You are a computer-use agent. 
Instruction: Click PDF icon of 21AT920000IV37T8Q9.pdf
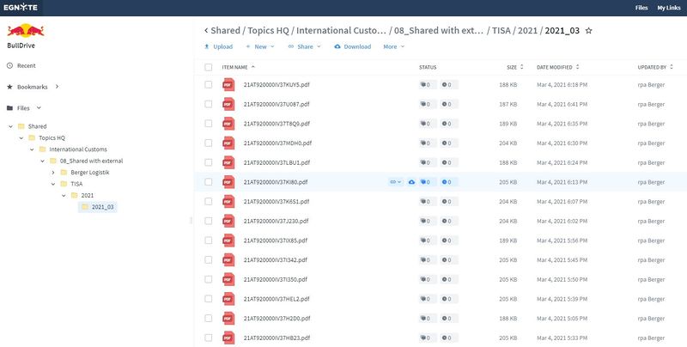tap(228, 124)
